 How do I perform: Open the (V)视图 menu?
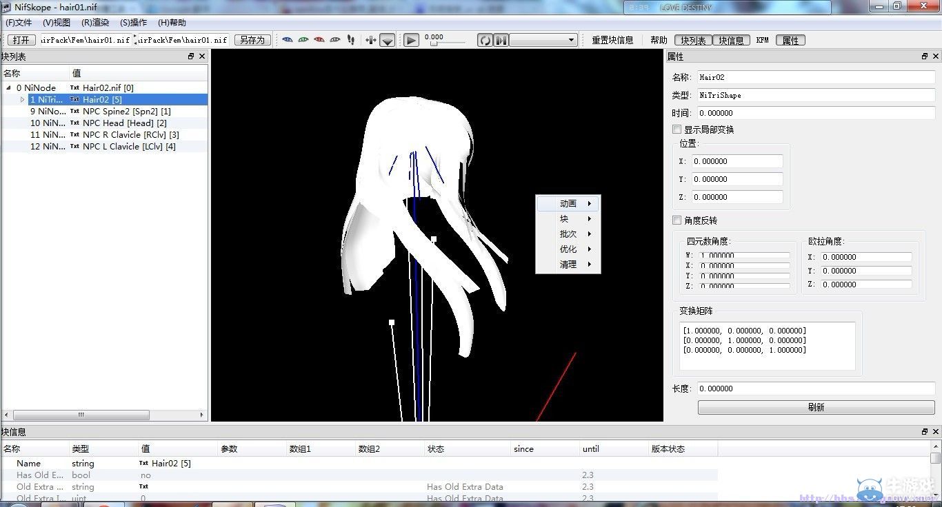[x=57, y=23]
